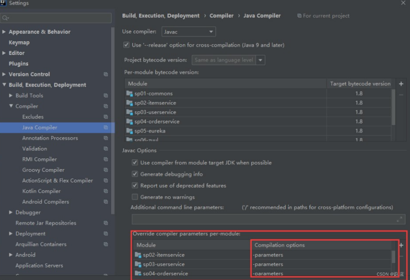The height and width of the screenshot is (280, 410).
Task: Expand the Android node
Action: click(x=11, y=255)
